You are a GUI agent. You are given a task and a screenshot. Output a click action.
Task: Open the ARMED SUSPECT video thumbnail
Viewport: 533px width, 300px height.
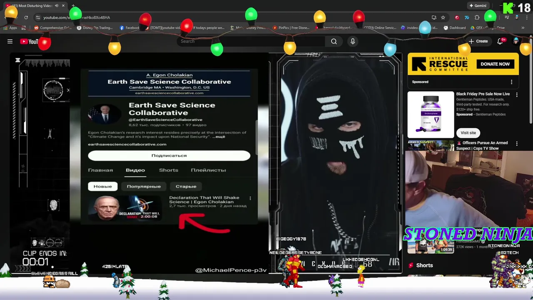pos(431,145)
